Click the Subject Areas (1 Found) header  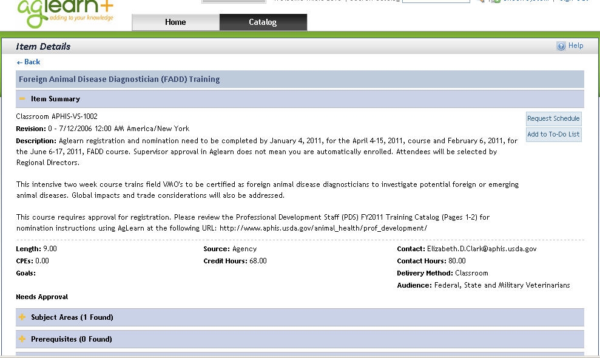pyautogui.click(x=72, y=317)
